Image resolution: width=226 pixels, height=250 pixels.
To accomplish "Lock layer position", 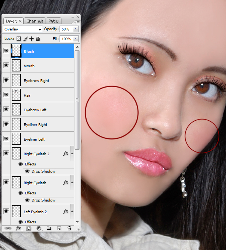I will tap(32, 39).
